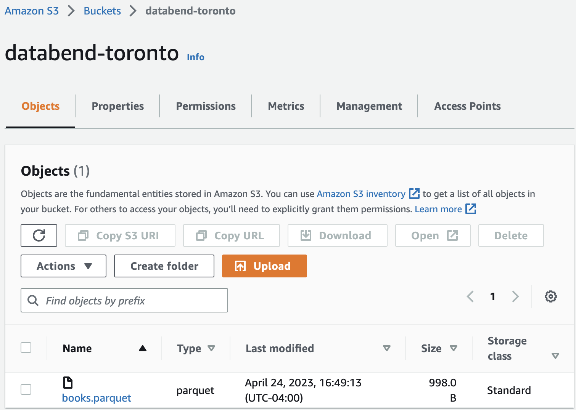Open the books.parquet object link
Image resolution: width=576 pixels, height=410 pixels.
97,398
